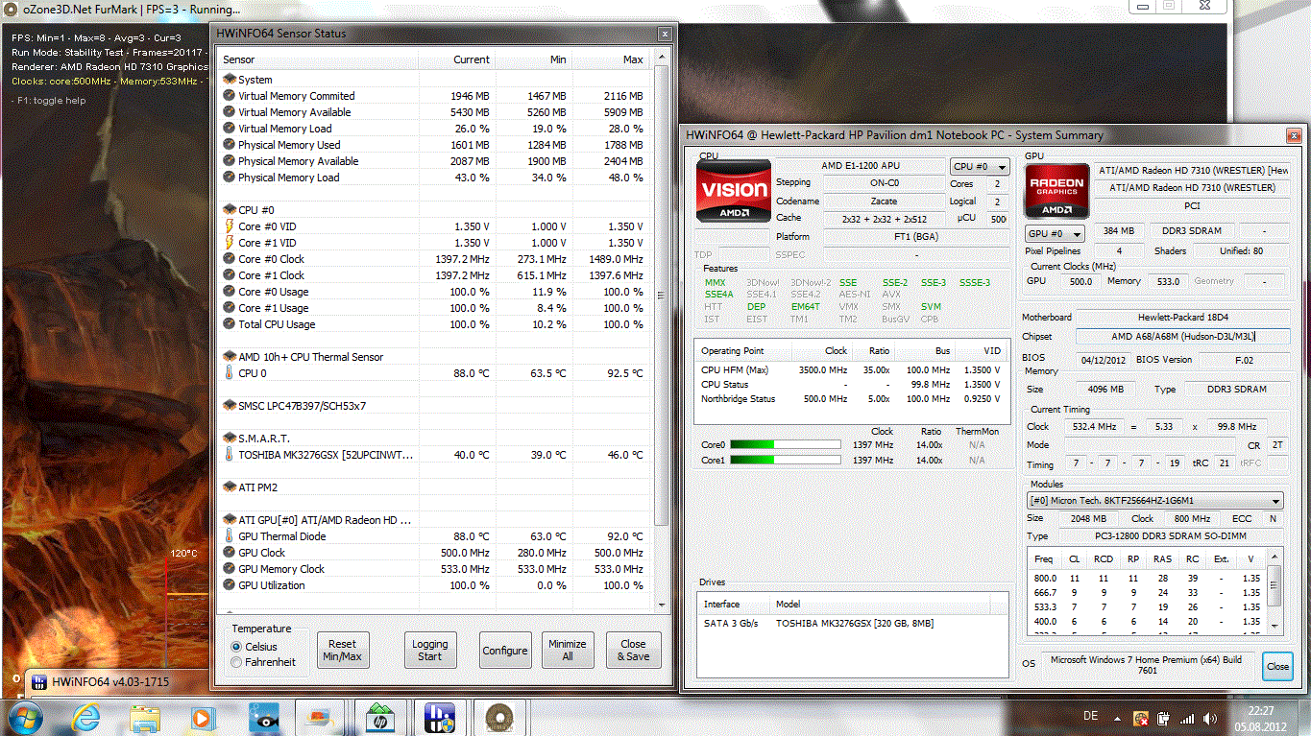Select the Virtual Memory Commited row
This screenshot has height=736, width=1311.
click(435, 96)
